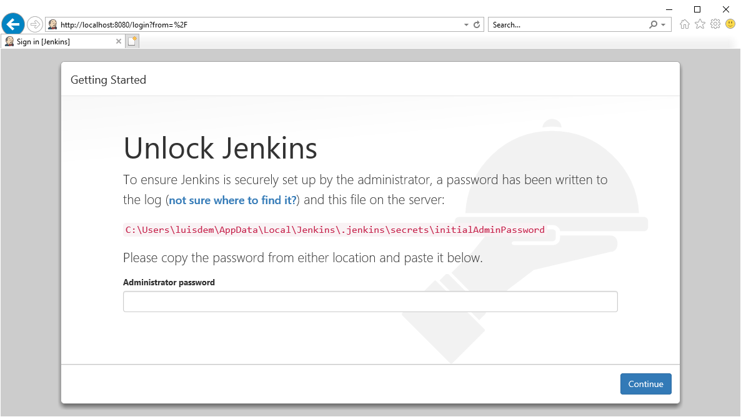This screenshot has height=417, width=741.
Task: Close the Sign in [Jenkins] tab
Action: [x=119, y=42]
